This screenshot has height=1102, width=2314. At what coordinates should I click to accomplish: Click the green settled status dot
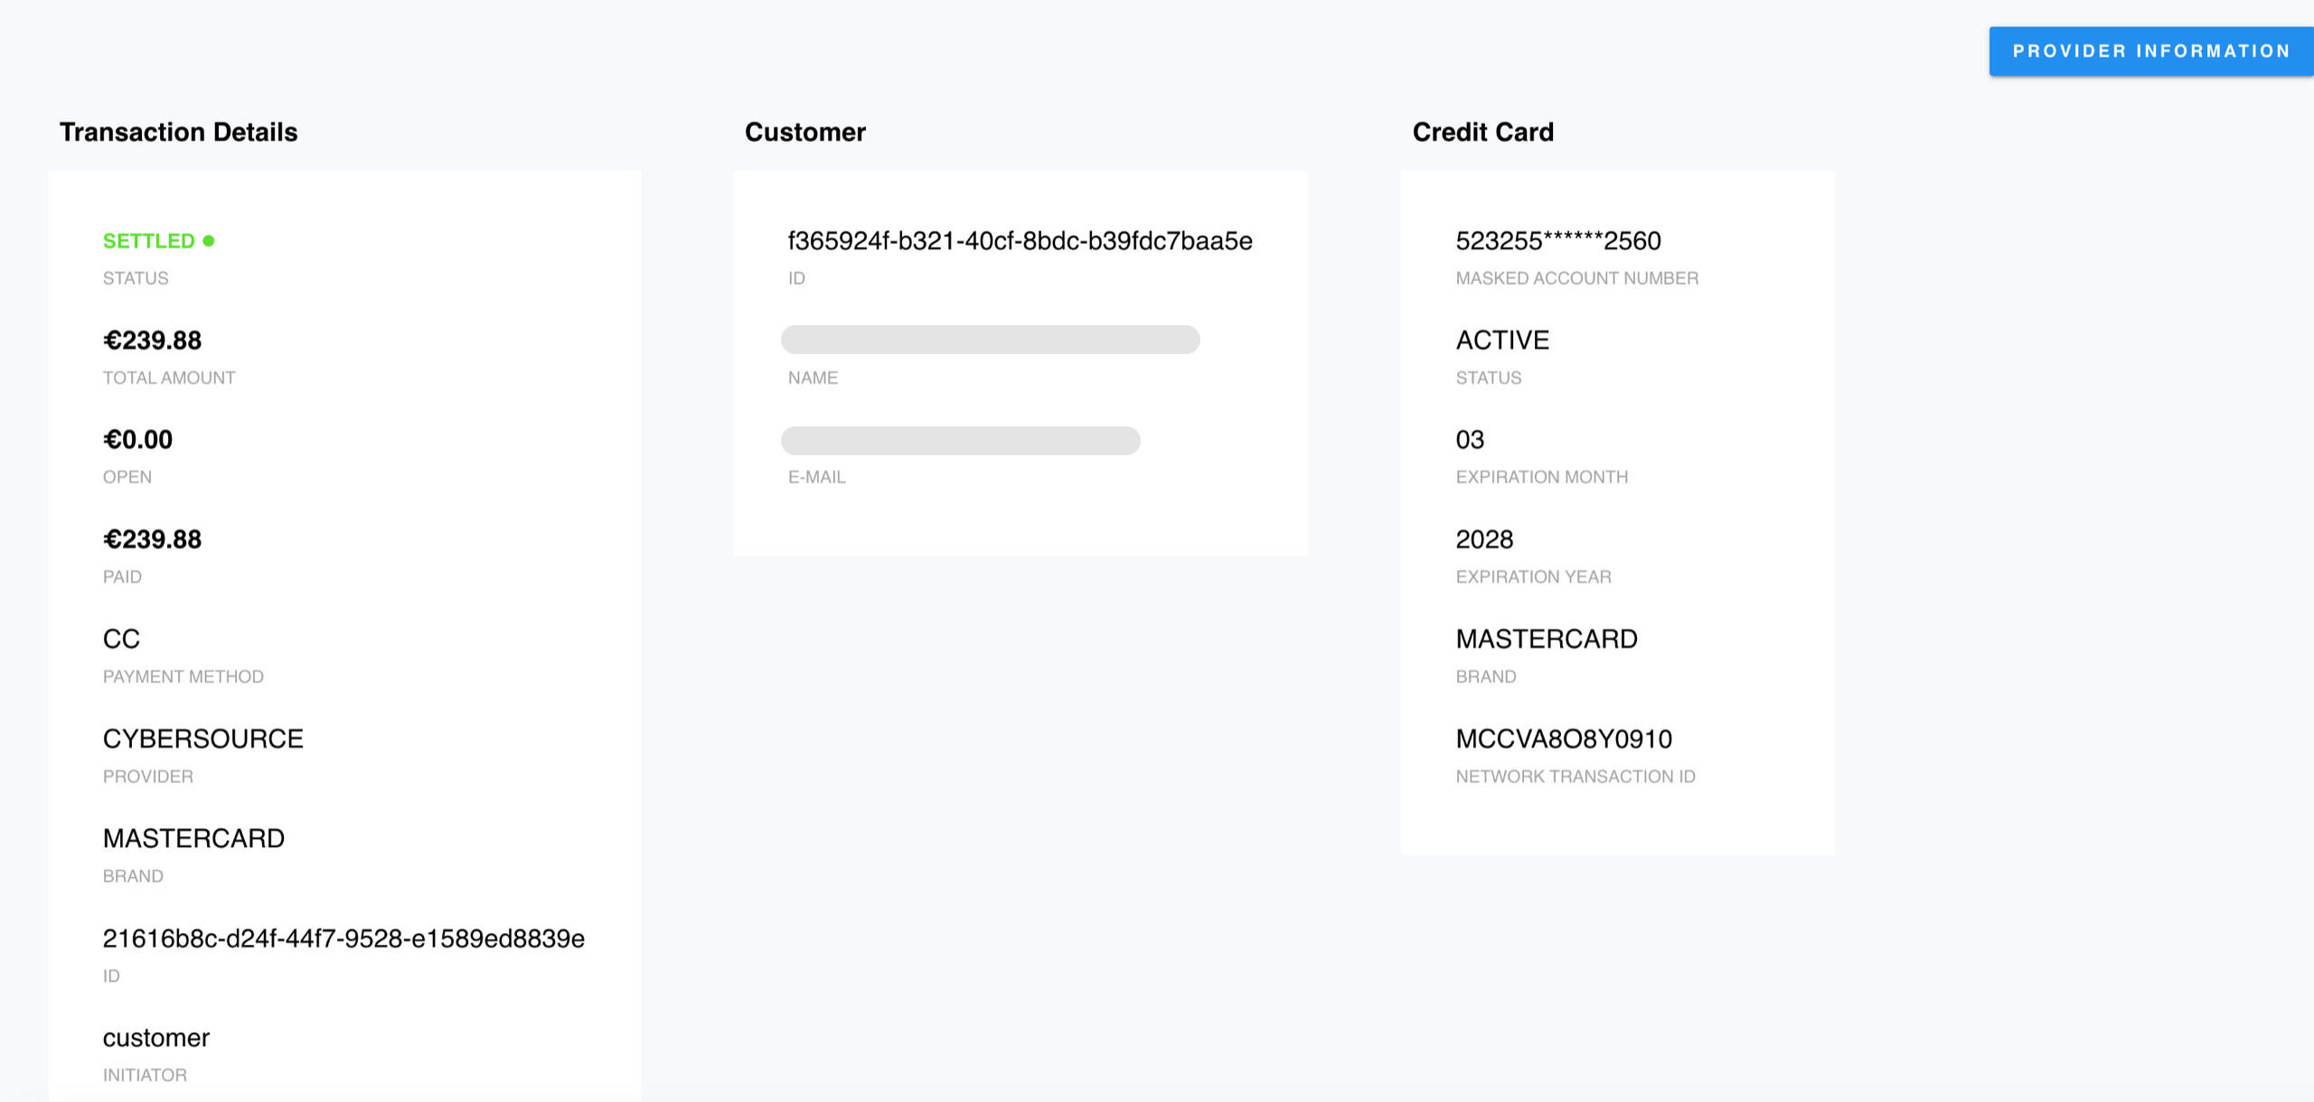209,241
